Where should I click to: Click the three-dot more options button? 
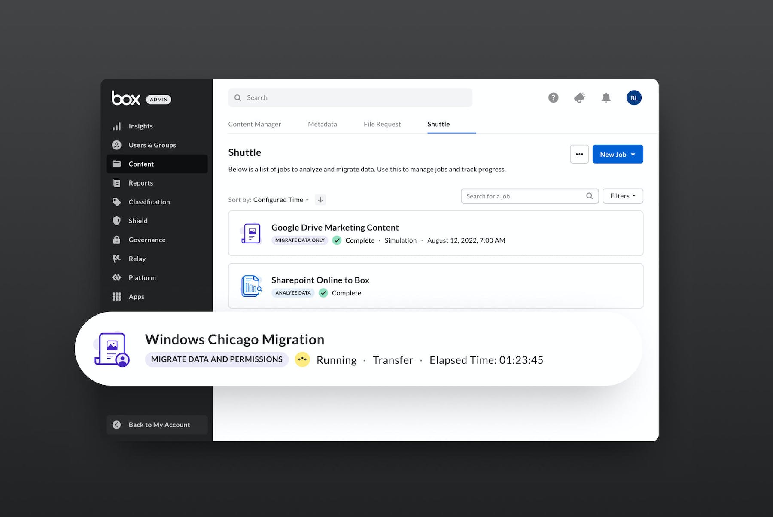[579, 155]
